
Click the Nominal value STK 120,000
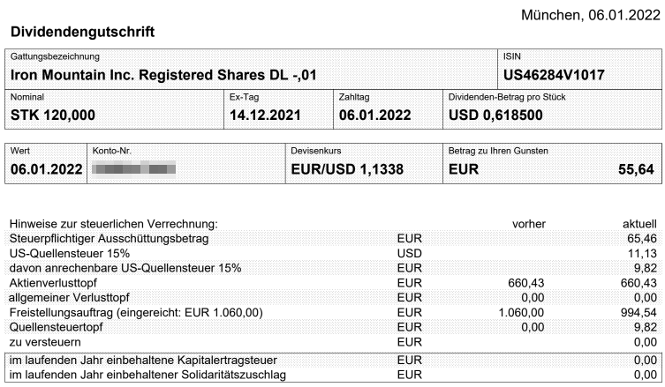click(53, 115)
